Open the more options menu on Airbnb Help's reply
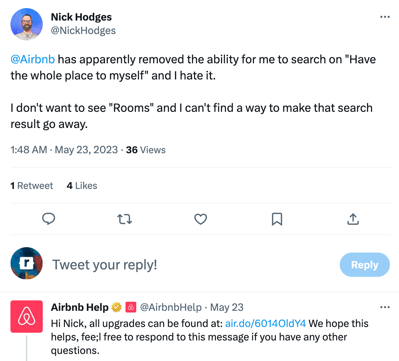The width and height of the screenshot is (399, 361). pyautogui.click(x=385, y=307)
